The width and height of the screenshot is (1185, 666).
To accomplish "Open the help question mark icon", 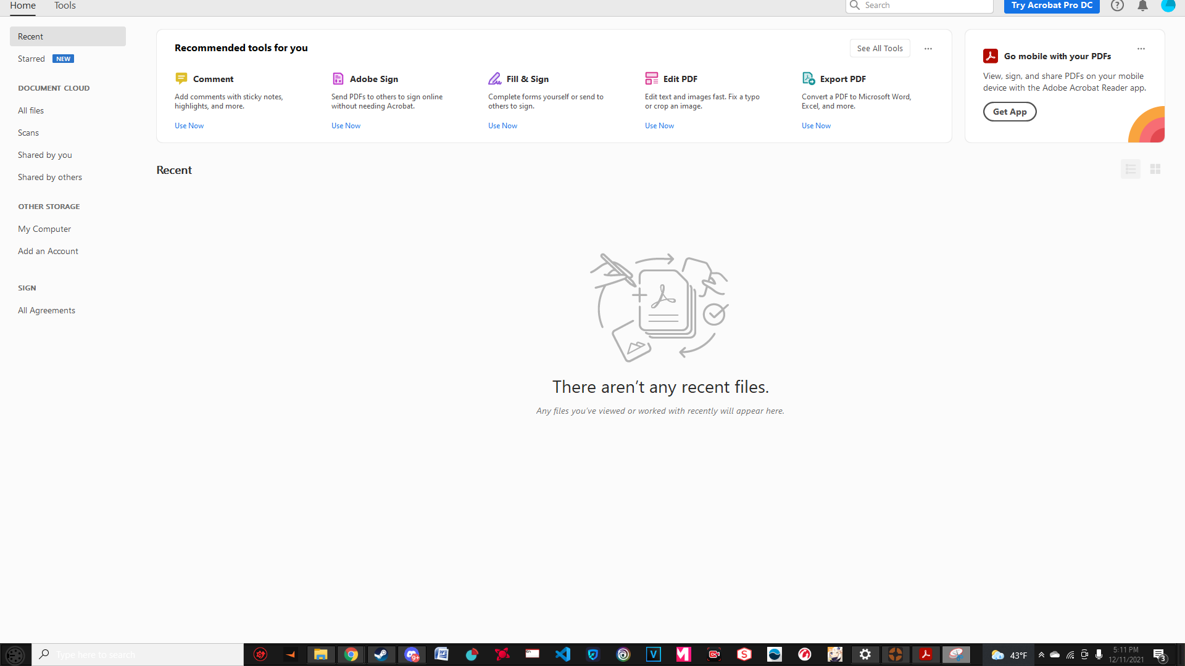I will pos(1118,5).
